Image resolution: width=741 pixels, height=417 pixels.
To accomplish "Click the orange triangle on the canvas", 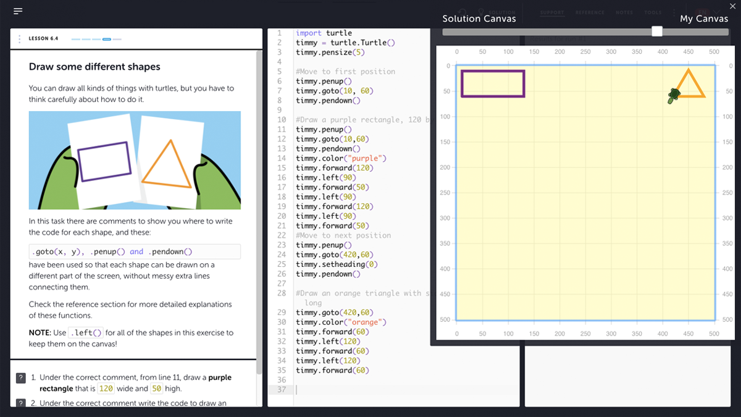I will [689, 83].
